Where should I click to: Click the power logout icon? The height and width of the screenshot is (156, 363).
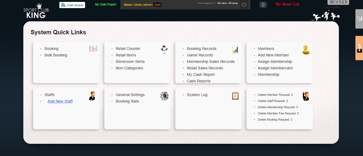[244, 5]
